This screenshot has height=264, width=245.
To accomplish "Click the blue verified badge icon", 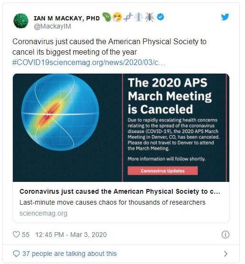I will [x=160, y=17].
